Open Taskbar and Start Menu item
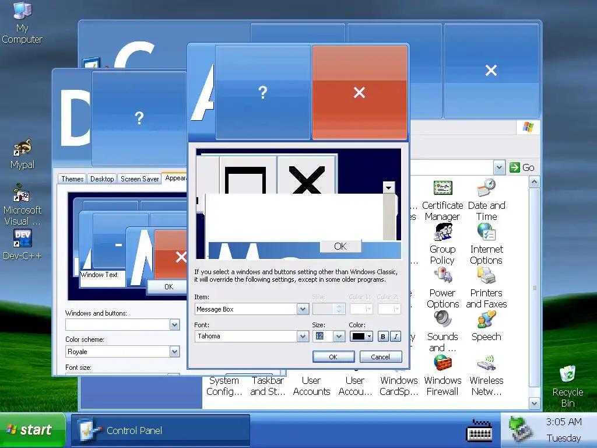This screenshot has width=597, height=448. 268,386
